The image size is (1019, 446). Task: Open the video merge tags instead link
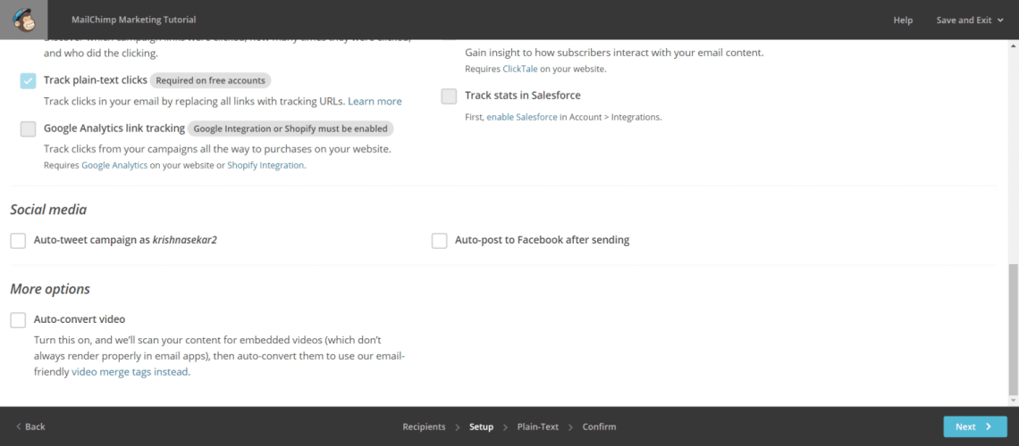pyautogui.click(x=130, y=372)
